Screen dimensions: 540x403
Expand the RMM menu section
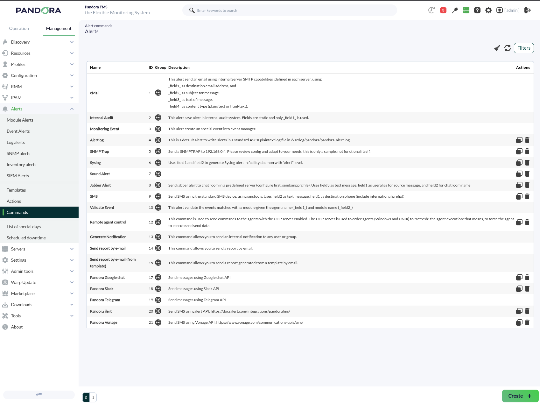(x=39, y=87)
